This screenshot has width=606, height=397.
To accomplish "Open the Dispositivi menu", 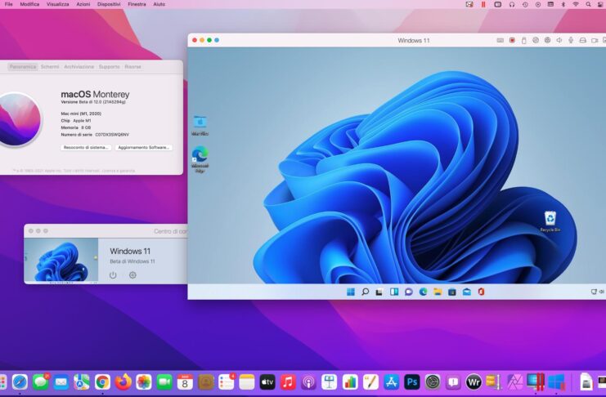I will point(109,4).
